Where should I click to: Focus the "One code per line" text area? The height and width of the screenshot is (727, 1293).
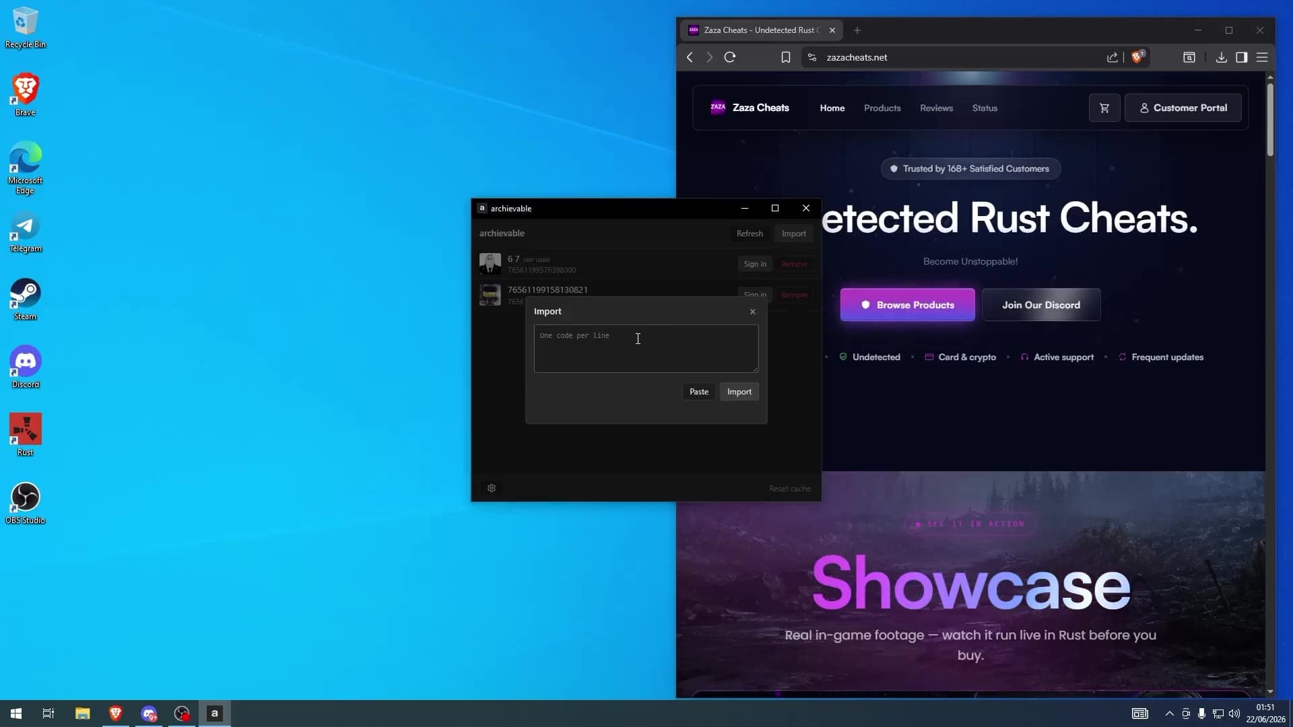[x=646, y=349]
